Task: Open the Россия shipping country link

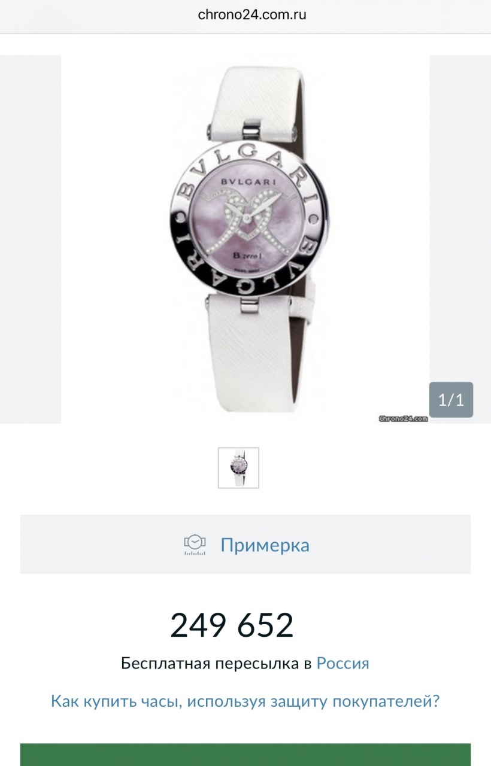Action: (343, 663)
